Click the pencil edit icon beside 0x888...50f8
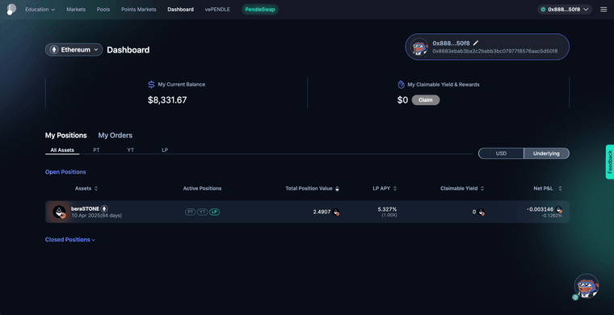This screenshot has width=614, height=315. click(x=476, y=43)
